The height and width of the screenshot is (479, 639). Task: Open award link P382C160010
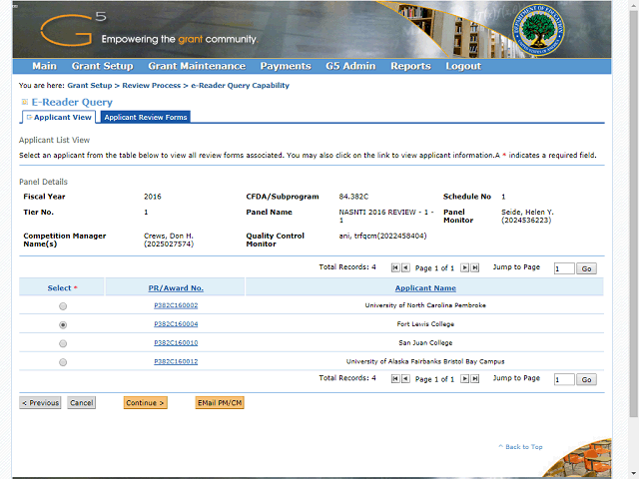(x=176, y=343)
